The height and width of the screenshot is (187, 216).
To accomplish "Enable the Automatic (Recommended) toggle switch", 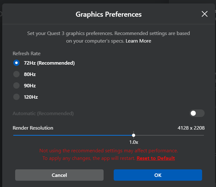I will click(197, 113).
